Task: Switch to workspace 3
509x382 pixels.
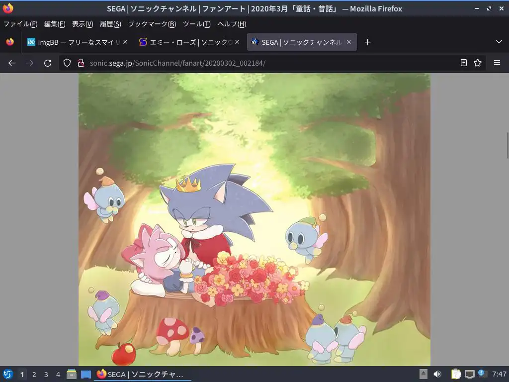Action: point(46,375)
